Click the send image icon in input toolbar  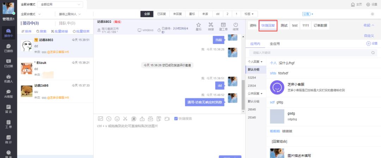coord(100,119)
